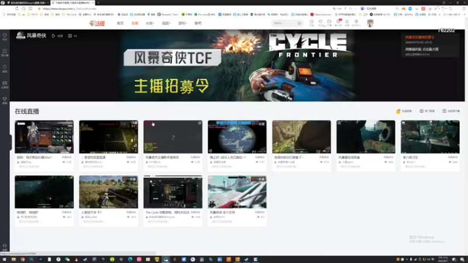Viewport: 468px width, 263px height.
Task: Click the stream title mentioning 50w
Action: [35, 157]
